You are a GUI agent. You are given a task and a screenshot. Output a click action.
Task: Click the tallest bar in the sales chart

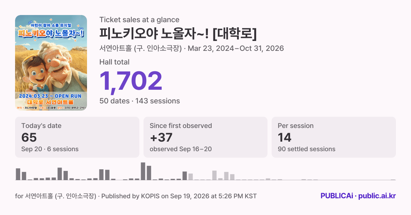coord(143,171)
